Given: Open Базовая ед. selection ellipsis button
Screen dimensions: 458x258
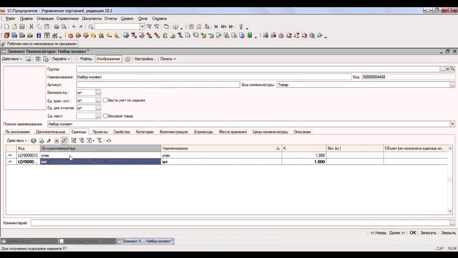Looking at the screenshot, I should click(x=98, y=92).
